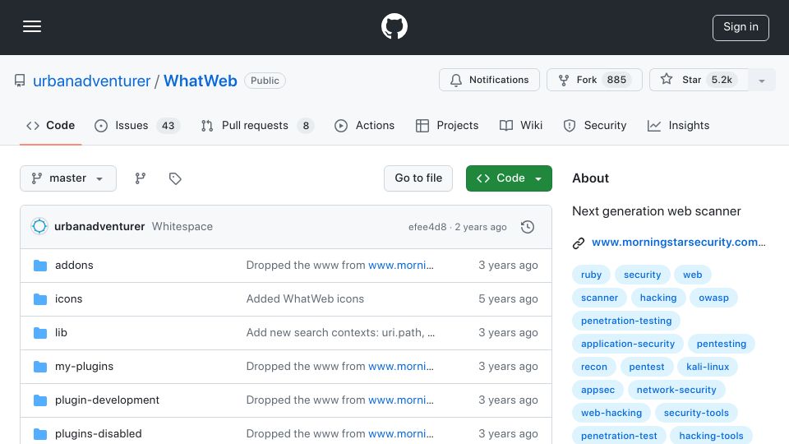Expand the green Code clone dropdown
This screenshot has height=444, width=789.
pos(509,178)
